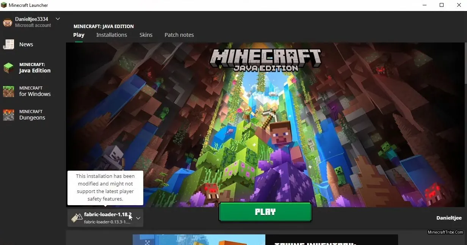
Task: Click the Microsoft account label
Action: click(33, 25)
